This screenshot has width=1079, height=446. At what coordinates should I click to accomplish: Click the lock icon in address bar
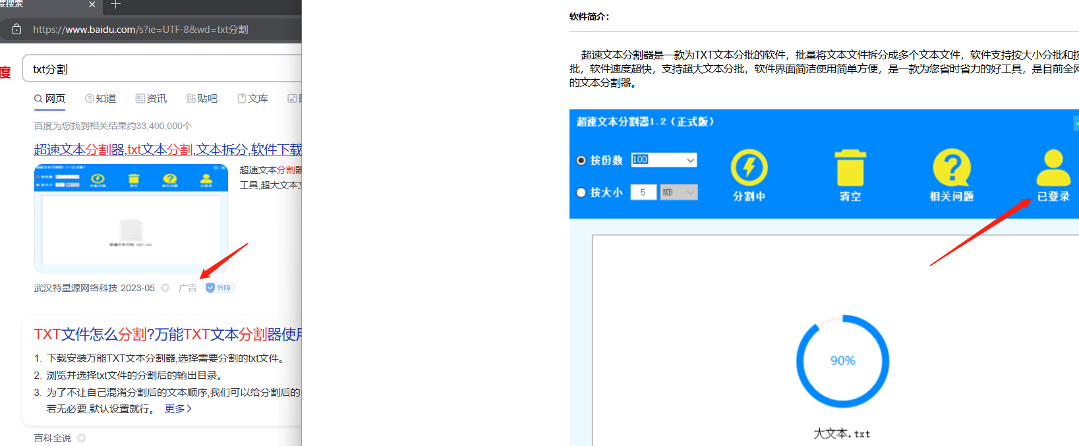[17, 29]
